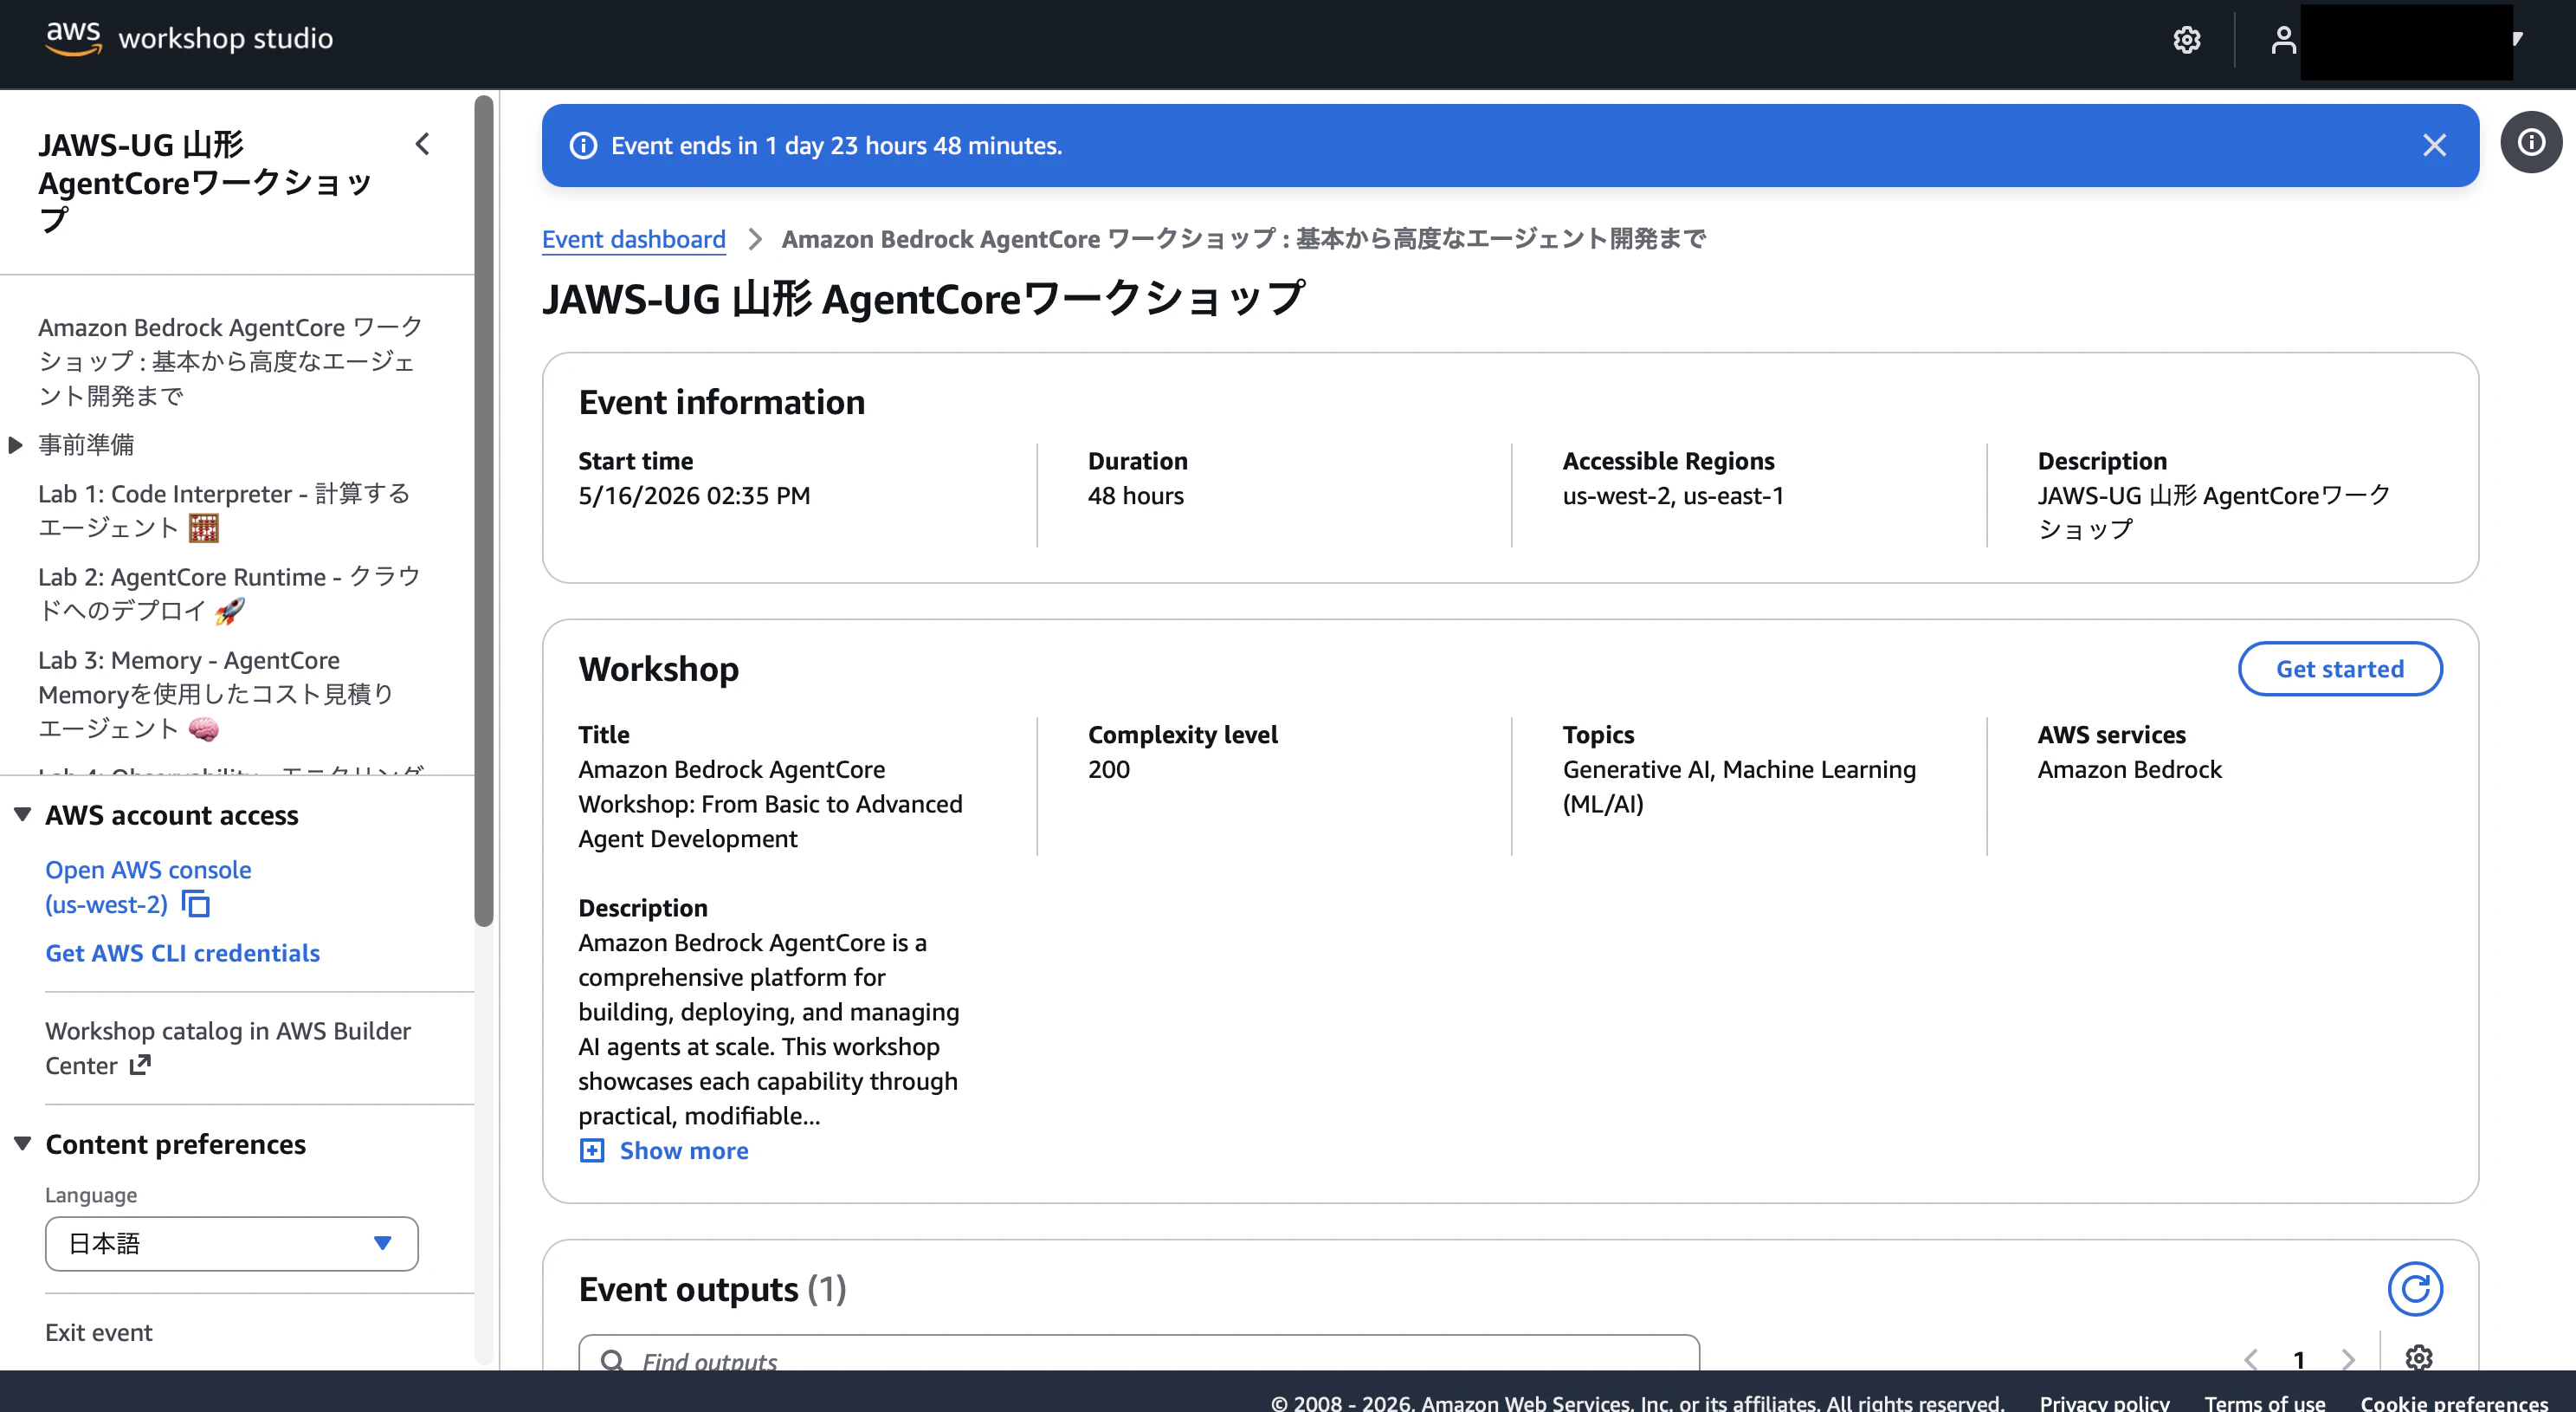
Task: Click Get AWS CLI credentials
Action: [x=182, y=953]
